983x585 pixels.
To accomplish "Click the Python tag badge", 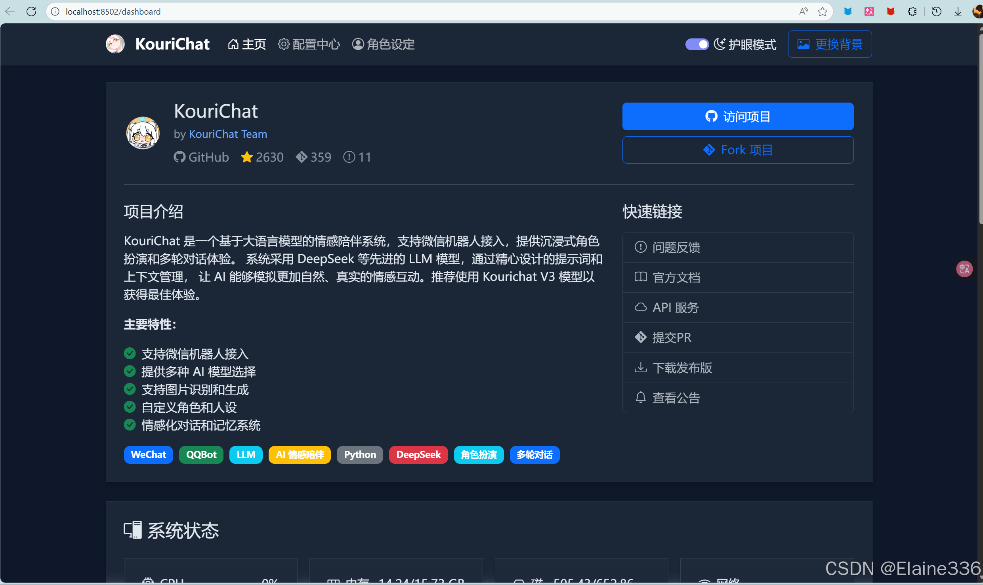I will (x=360, y=455).
